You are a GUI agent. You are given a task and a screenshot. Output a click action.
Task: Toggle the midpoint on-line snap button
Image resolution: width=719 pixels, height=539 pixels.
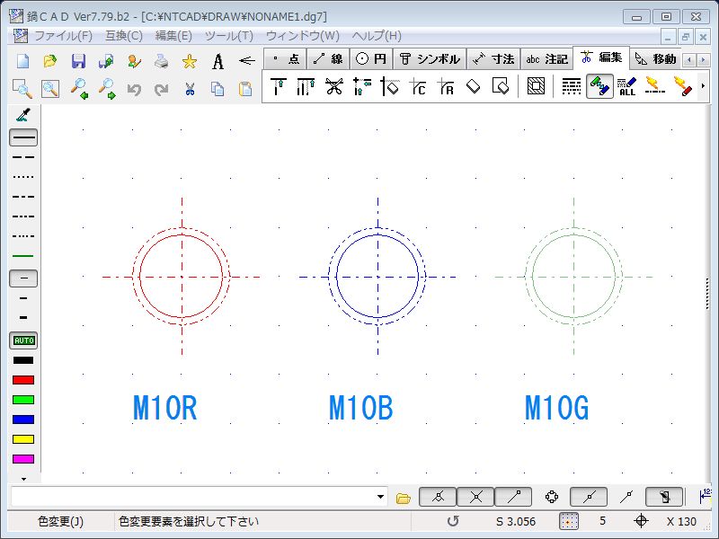589,497
